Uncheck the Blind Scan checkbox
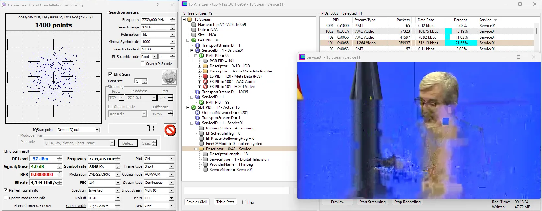Screen dimensions: 542x211 [x=110, y=74]
